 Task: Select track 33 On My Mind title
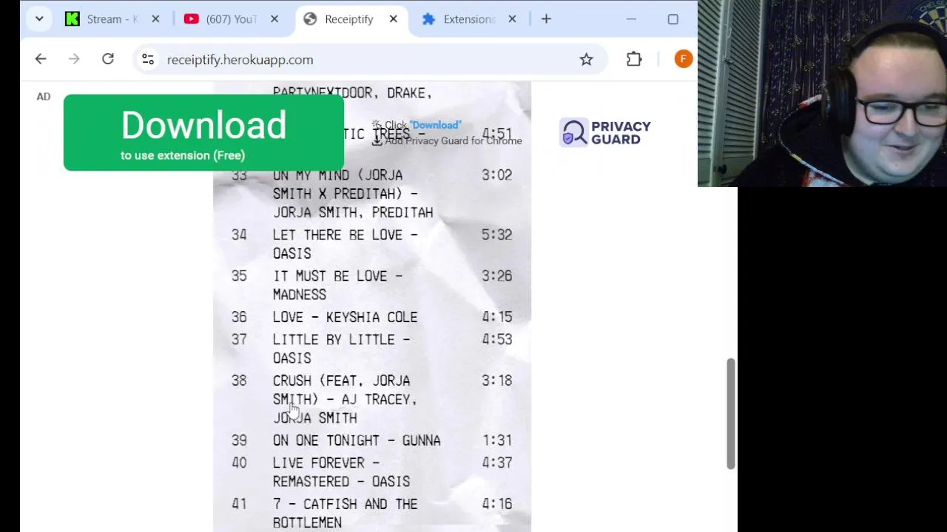coord(353,194)
